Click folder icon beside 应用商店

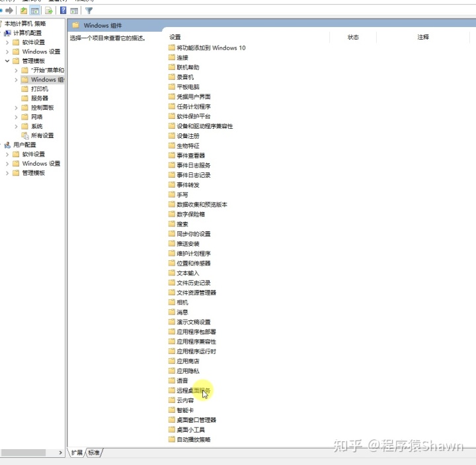click(172, 361)
